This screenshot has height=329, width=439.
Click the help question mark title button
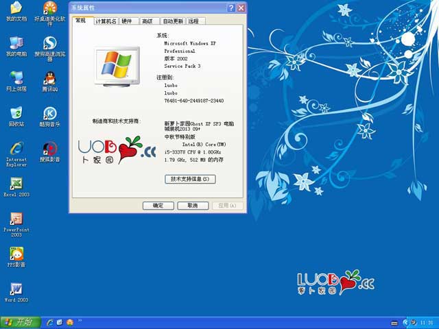tap(231, 8)
